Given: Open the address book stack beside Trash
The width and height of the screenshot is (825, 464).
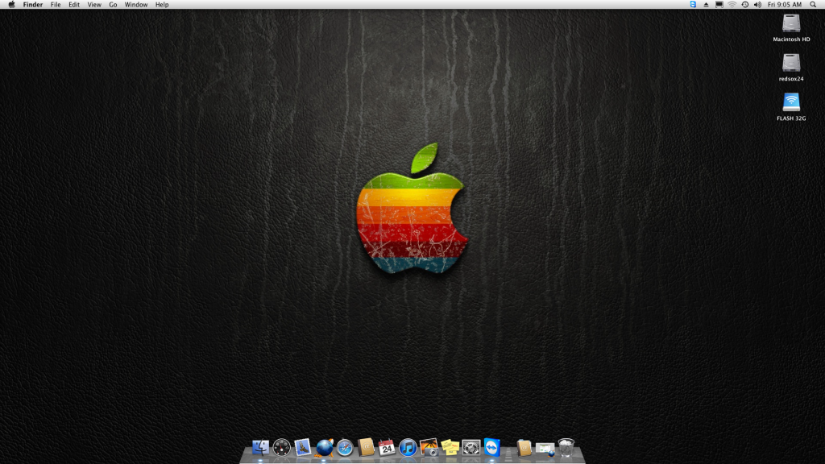Looking at the screenshot, I should click(x=524, y=448).
